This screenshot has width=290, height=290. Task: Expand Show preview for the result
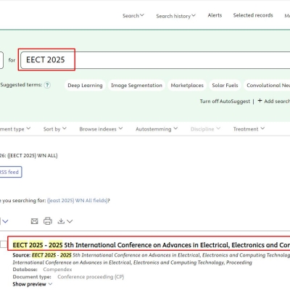point(33,284)
